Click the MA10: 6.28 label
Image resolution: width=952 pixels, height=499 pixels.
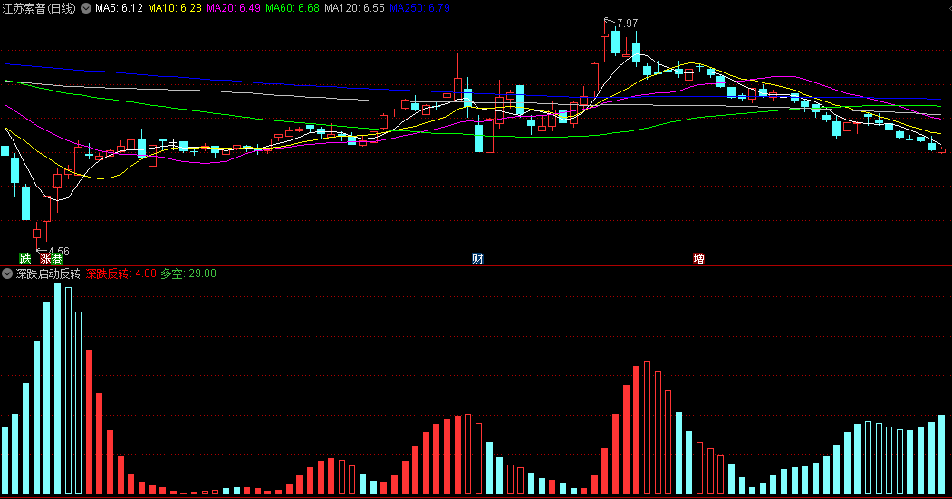175,8
